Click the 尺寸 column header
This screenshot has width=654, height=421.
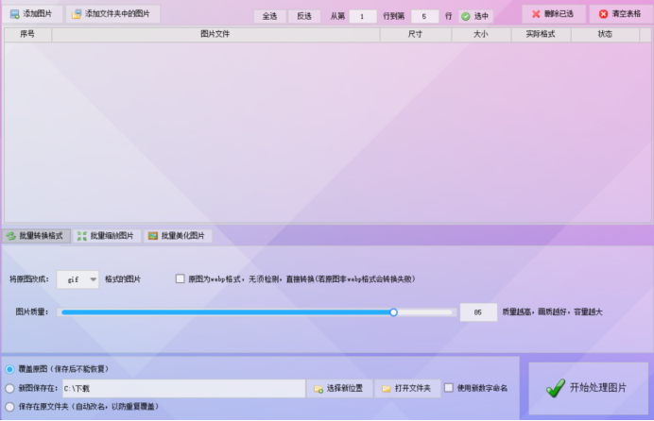415,34
